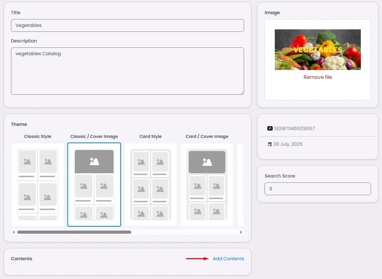
Task: Click the Add Contents link
Action: pos(228,258)
